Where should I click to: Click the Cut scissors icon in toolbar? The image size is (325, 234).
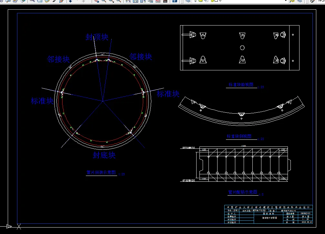[32, 1]
